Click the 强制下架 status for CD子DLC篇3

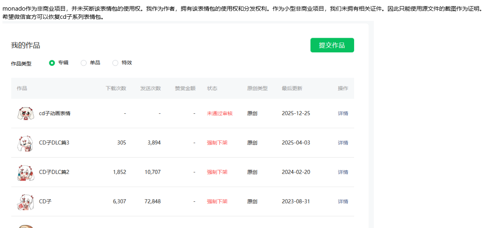pyautogui.click(x=217, y=143)
